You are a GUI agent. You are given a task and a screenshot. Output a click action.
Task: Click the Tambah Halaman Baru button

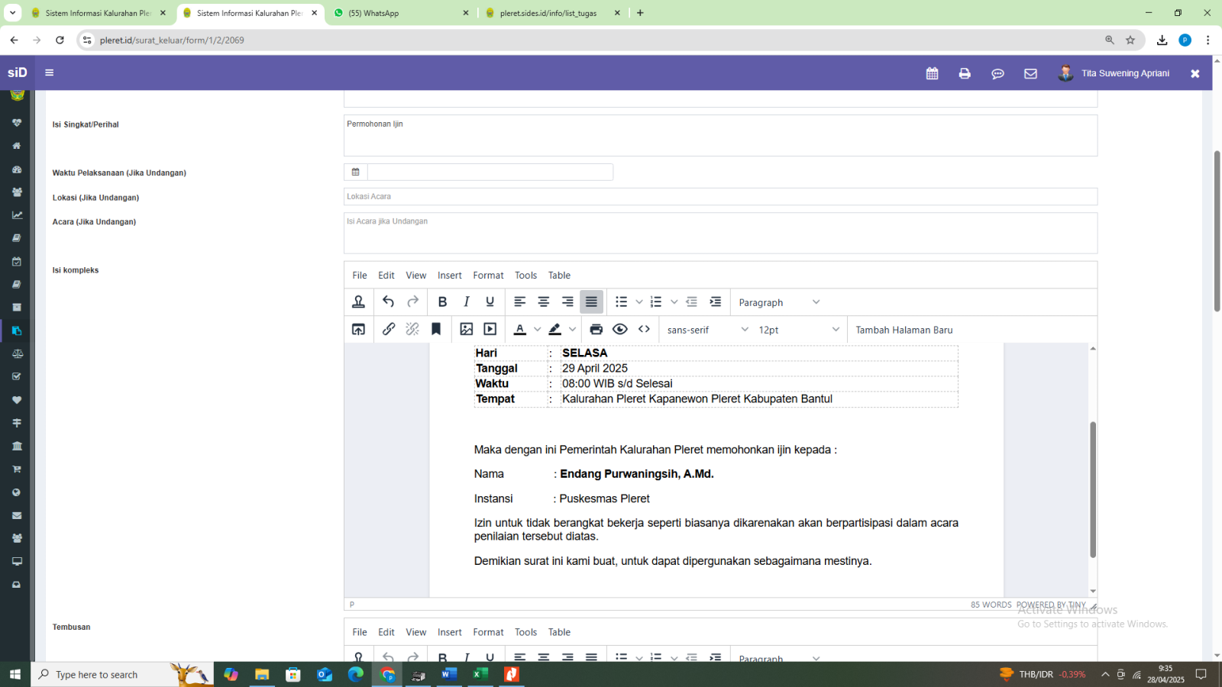904,330
